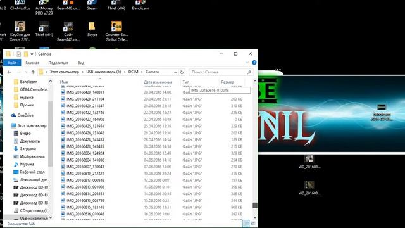
Task: Select Прочее folder in navigation pane
Action: tap(24, 105)
